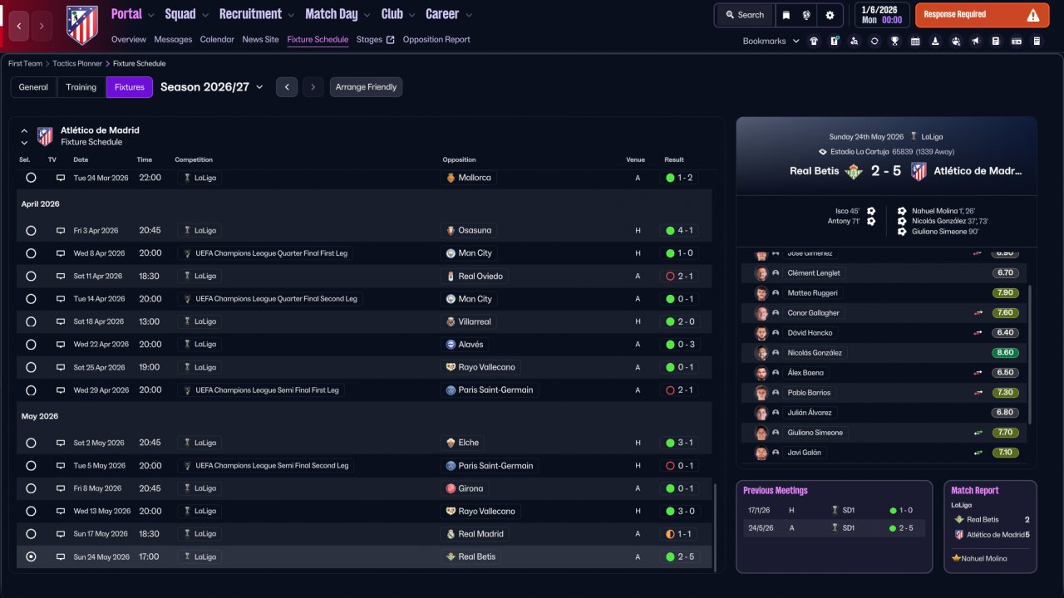Click the Response Required button

(982, 15)
